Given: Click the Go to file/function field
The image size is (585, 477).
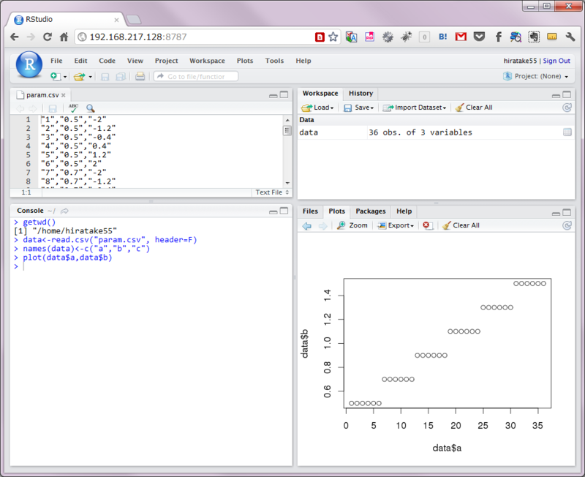Looking at the screenshot, I should coord(196,77).
